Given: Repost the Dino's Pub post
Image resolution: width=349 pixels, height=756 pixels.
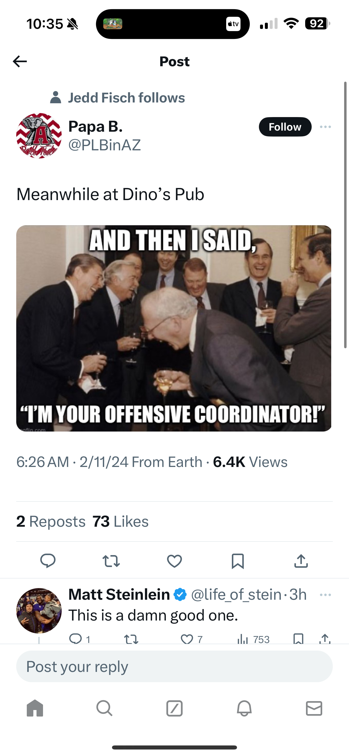Looking at the screenshot, I should click(111, 561).
